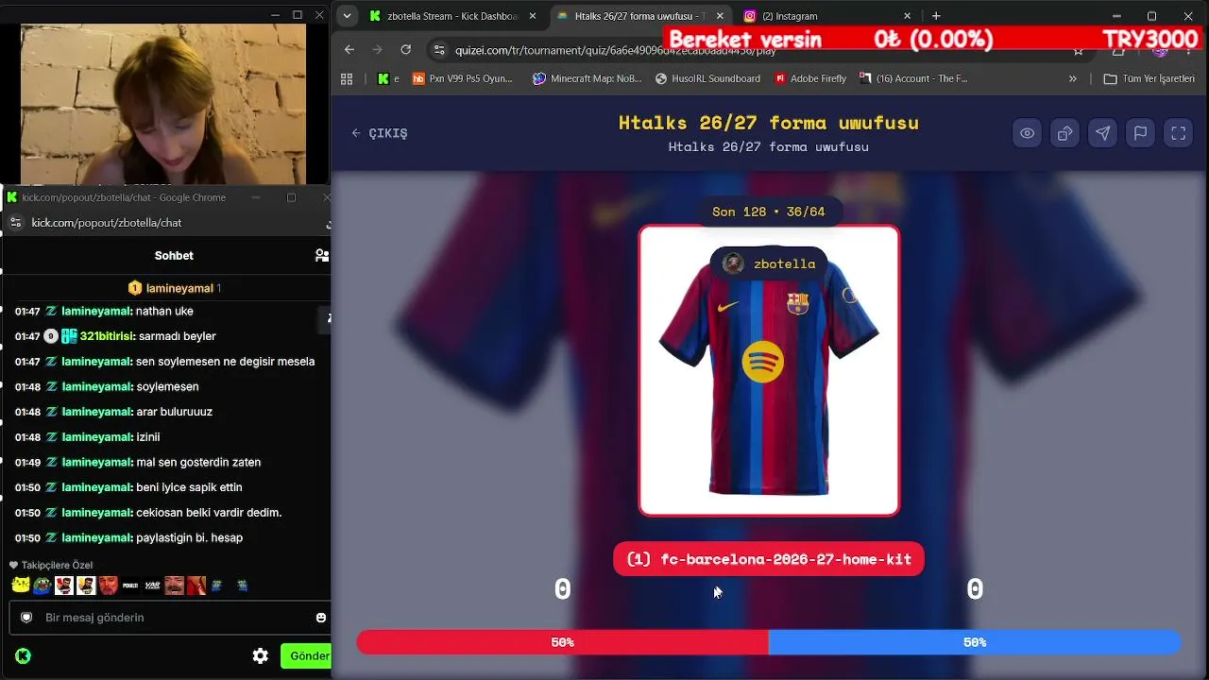Go back in the quizei browser window

(349, 50)
